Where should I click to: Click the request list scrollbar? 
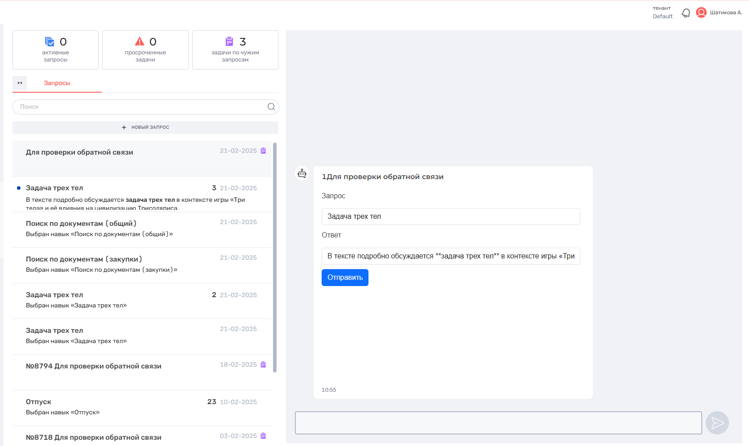275,258
